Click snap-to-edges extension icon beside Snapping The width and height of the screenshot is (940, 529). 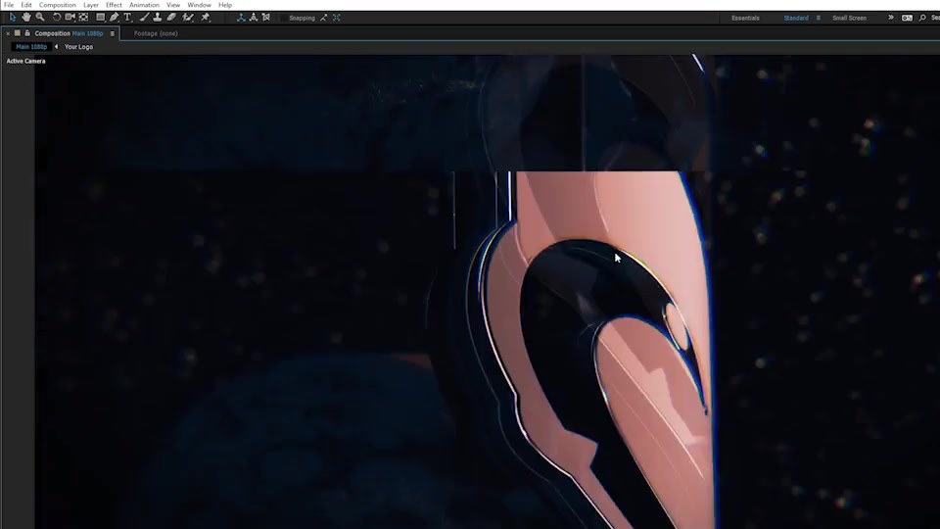[x=324, y=18]
